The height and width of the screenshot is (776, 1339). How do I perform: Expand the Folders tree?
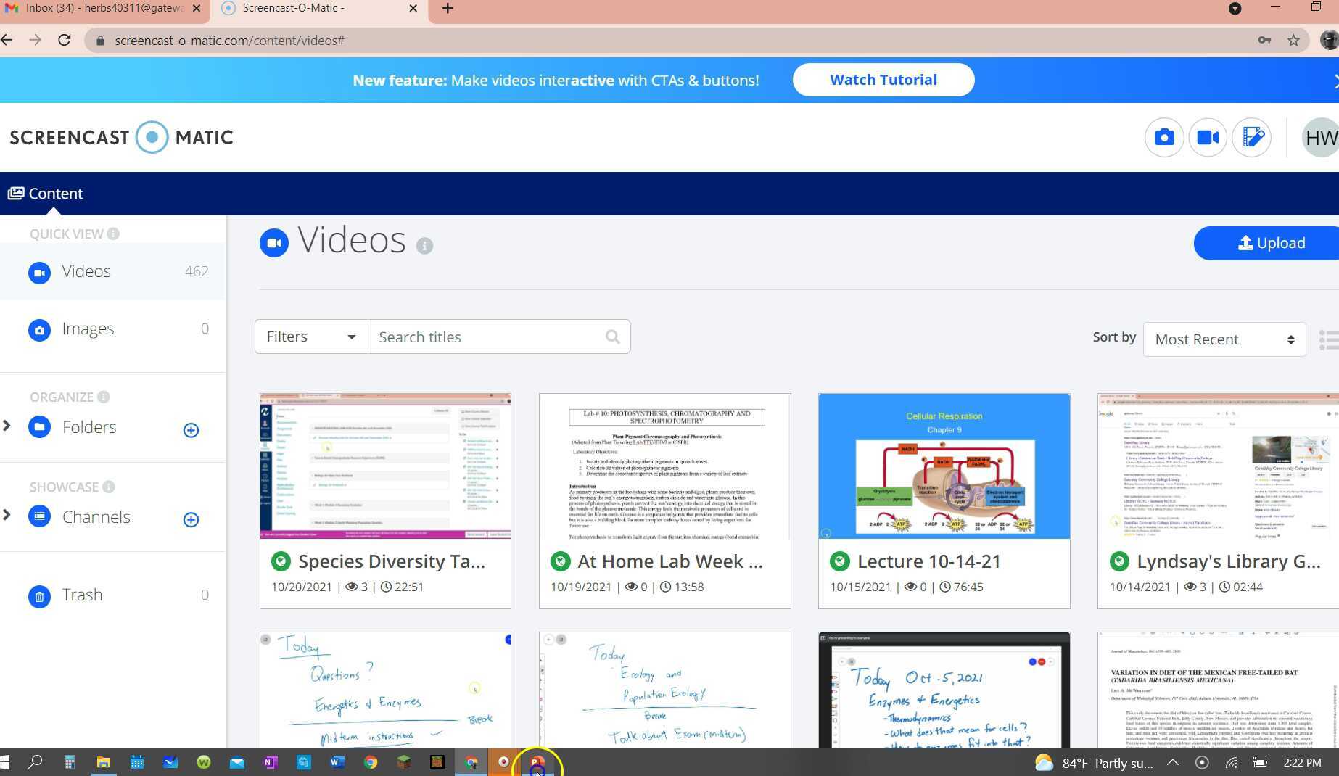[x=7, y=426]
